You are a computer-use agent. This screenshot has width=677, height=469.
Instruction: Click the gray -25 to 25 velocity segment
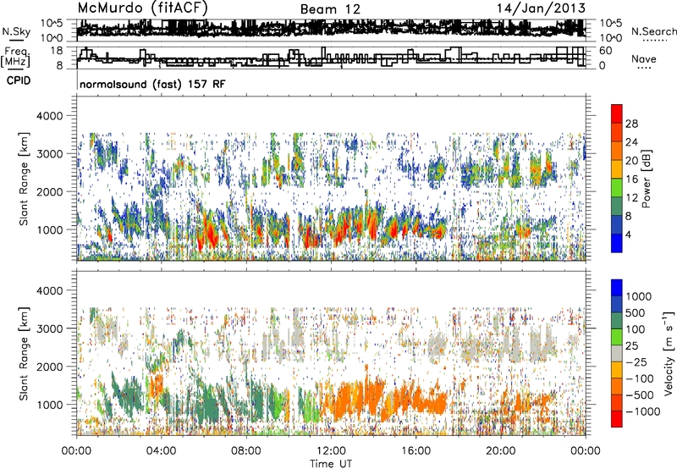(x=617, y=353)
